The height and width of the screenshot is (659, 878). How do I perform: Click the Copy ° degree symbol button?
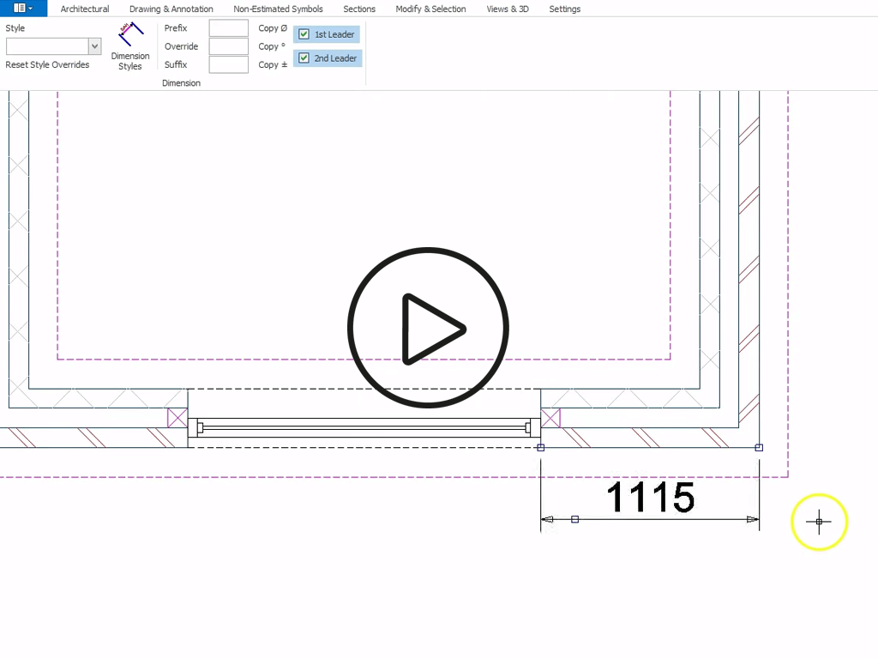click(x=272, y=46)
